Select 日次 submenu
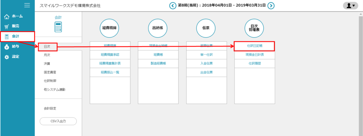Screen dimensions: 363x136 click(48, 47)
